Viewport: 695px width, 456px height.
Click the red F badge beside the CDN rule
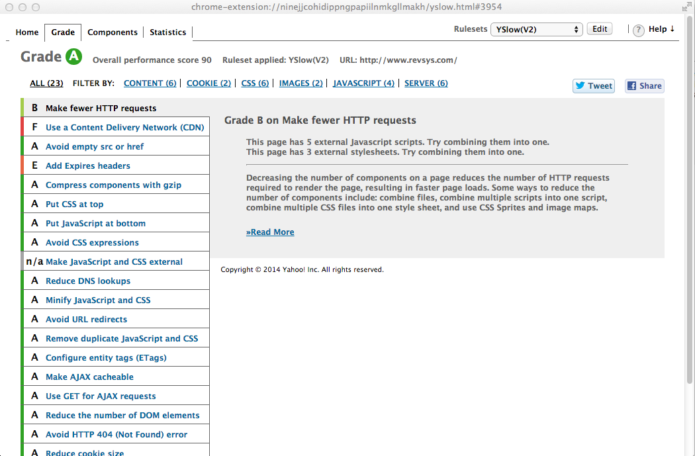coord(34,126)
